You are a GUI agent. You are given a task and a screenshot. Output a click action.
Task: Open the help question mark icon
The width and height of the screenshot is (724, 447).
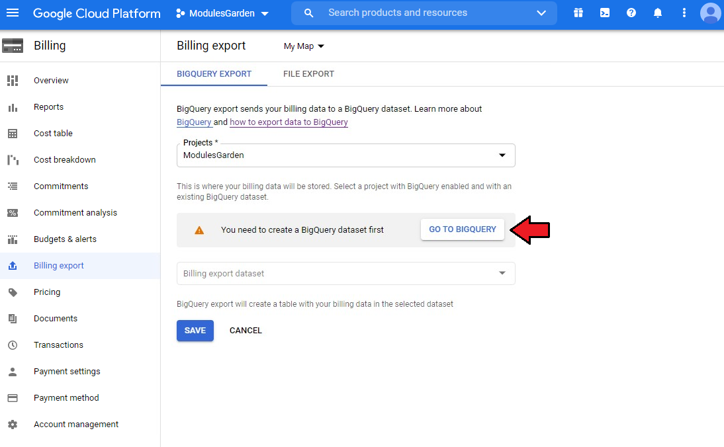click(x=631, y=13)
